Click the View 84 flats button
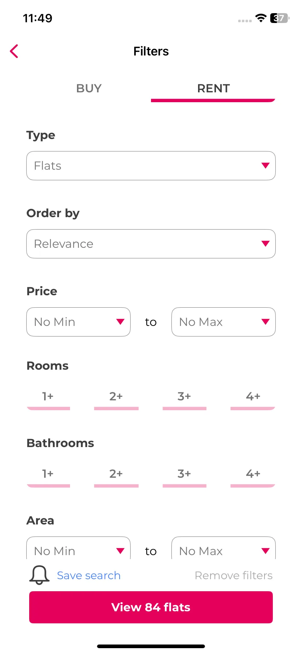 pos(151,607)
